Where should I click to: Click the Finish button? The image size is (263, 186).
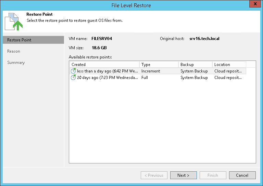coord(213,175)
